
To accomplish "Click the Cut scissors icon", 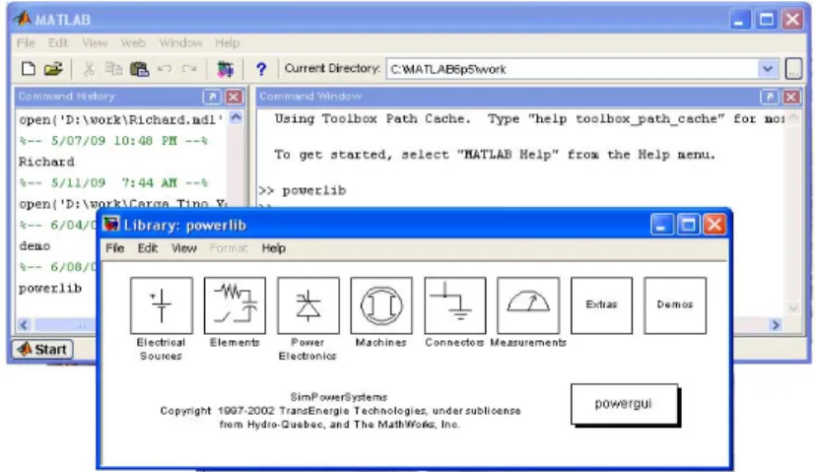I will 89,69.
